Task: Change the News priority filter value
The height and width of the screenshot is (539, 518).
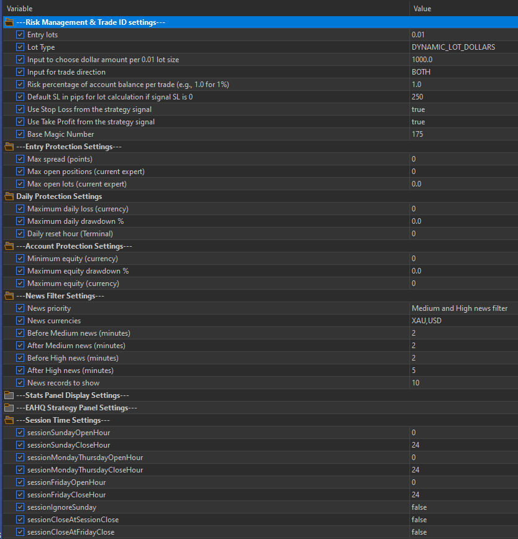Action: pos(459,308)
